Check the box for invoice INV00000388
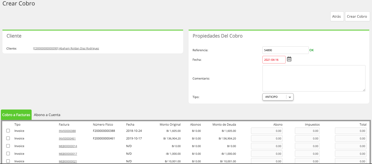Image resolution: width=372 pixels, height=164 pixels. (8, 131)
